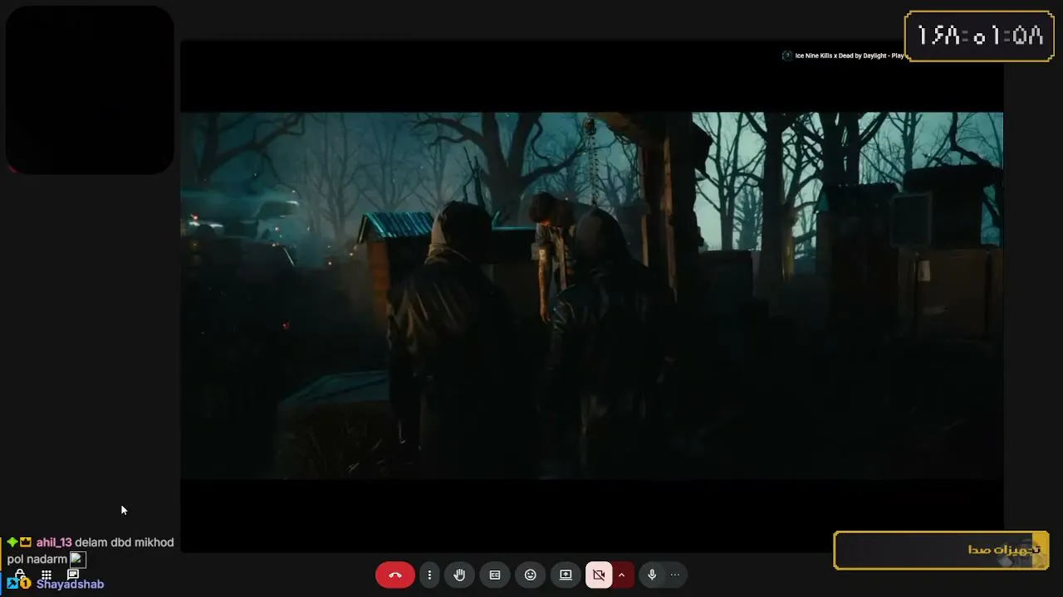Toggle the camera on
This screenshot has width=1063, height=597.
click(599, 575)
